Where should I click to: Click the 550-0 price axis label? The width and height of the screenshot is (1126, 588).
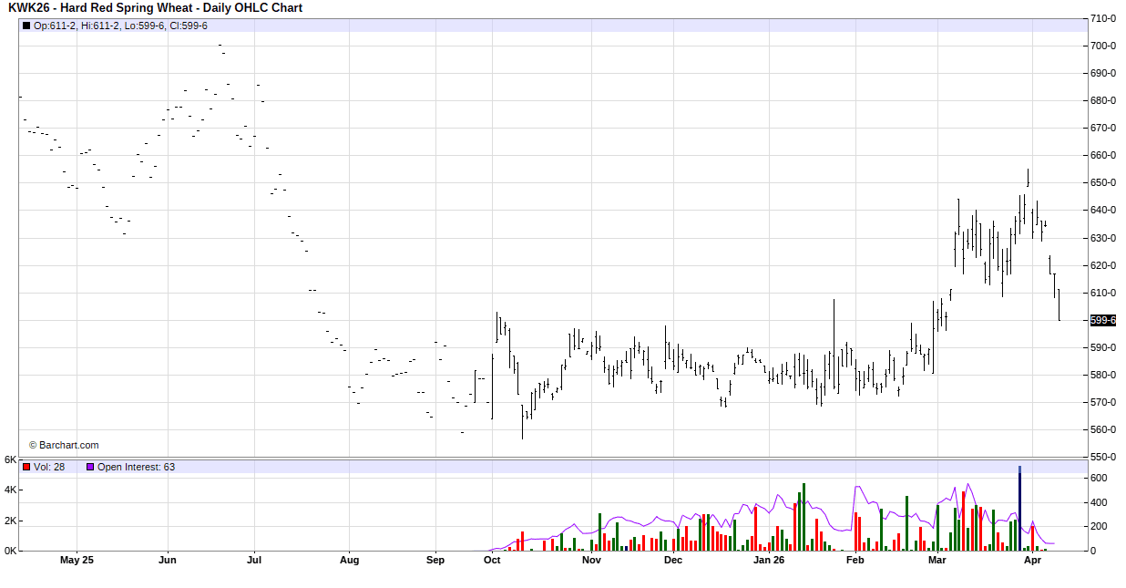[1103, 457]
